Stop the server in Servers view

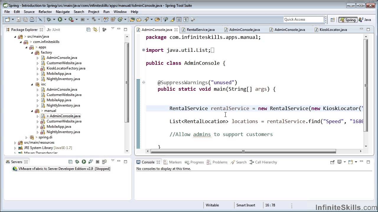point(97,162)
